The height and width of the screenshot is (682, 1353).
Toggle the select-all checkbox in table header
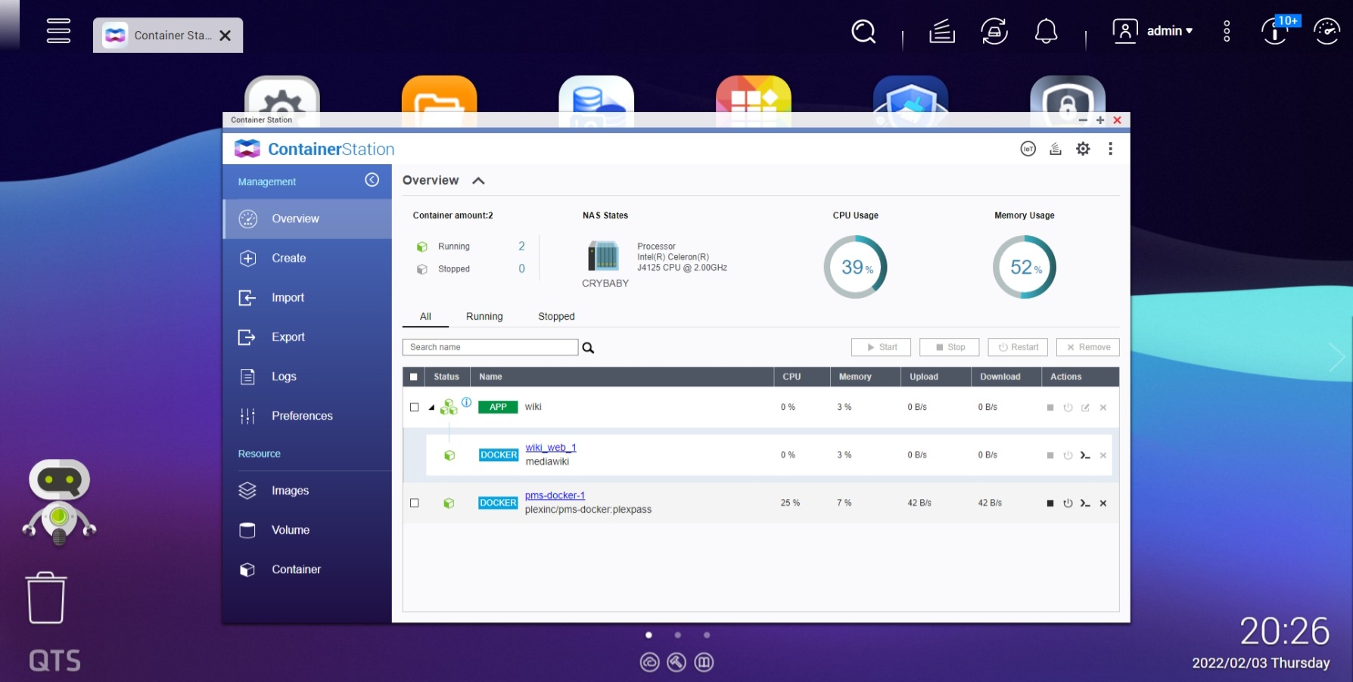tap(414, 377)
